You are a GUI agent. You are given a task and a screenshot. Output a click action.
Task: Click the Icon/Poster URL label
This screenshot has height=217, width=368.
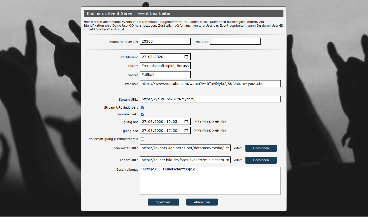pyautogui.click(x=125, y=148)
